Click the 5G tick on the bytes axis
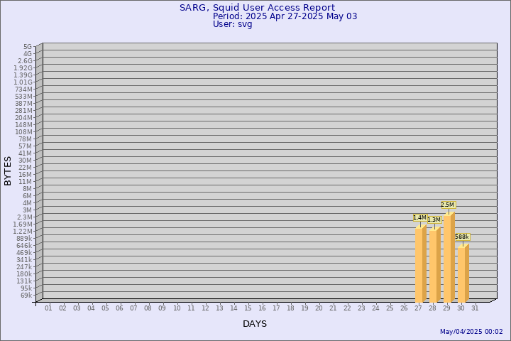Screen dimensions: 511x341 click(x=27, y=47)
